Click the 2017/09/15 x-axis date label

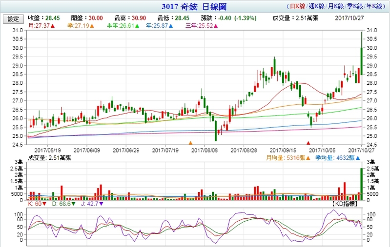click(283, 151)
